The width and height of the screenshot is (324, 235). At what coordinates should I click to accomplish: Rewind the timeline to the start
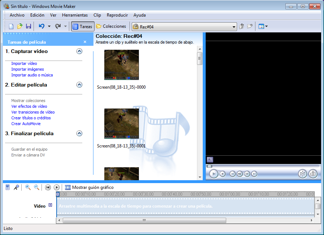[x=48, y=187]
